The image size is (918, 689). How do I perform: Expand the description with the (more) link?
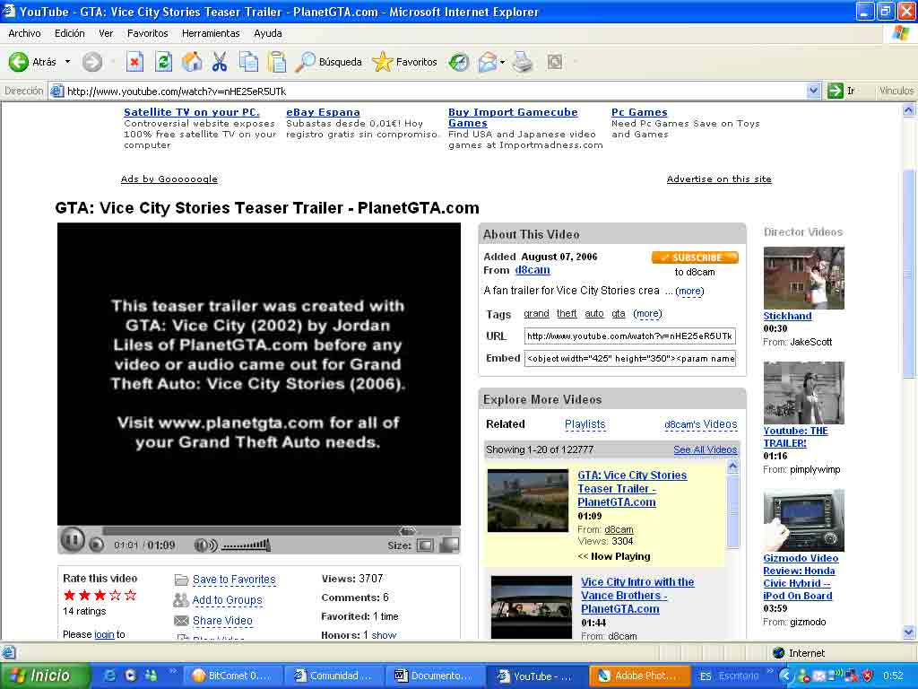[x=689, y=292]
